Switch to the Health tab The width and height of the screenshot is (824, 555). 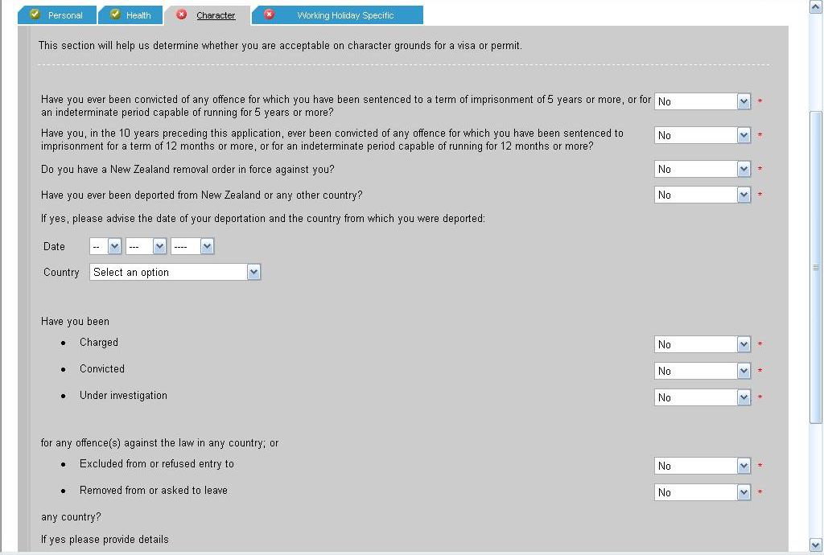point(138,15)
